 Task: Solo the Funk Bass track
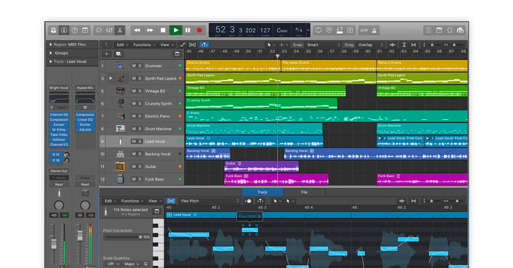tap(140, 179)
